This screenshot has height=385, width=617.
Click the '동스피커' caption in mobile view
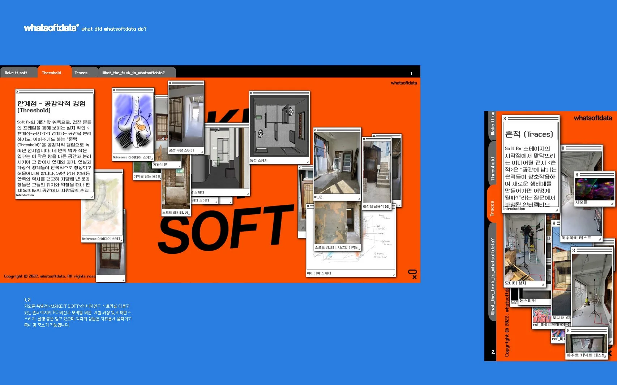coord(528,301)
